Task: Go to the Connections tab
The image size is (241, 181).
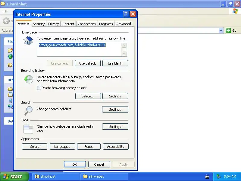Action: coord(87,24)
